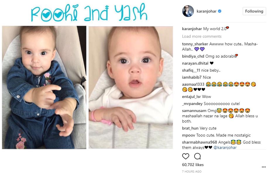
Task: Expand Load more comments
Action: (x=201, y=36)
